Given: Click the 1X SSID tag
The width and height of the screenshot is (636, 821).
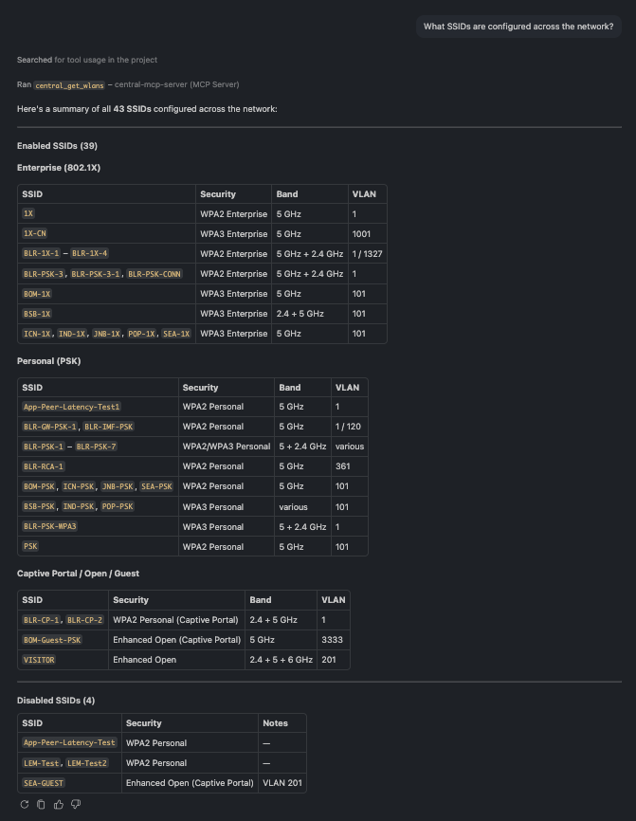Looking at the screenshot, I should (28, 213).
